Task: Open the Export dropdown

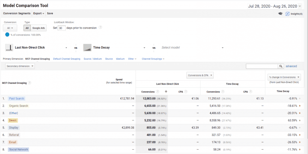Action: (x=38, y=14)
